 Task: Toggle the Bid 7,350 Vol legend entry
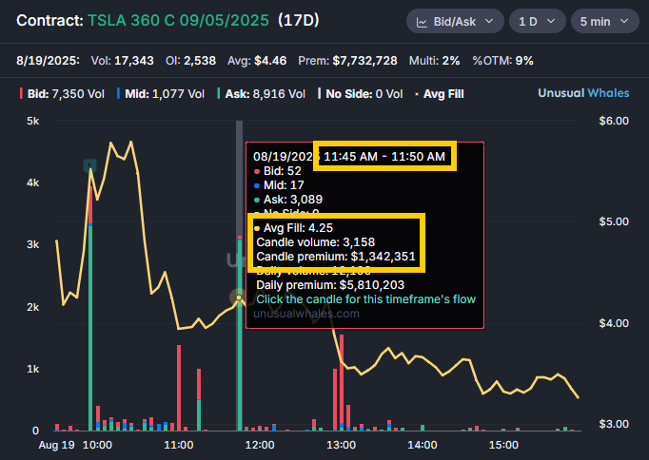tap(62, 94)
